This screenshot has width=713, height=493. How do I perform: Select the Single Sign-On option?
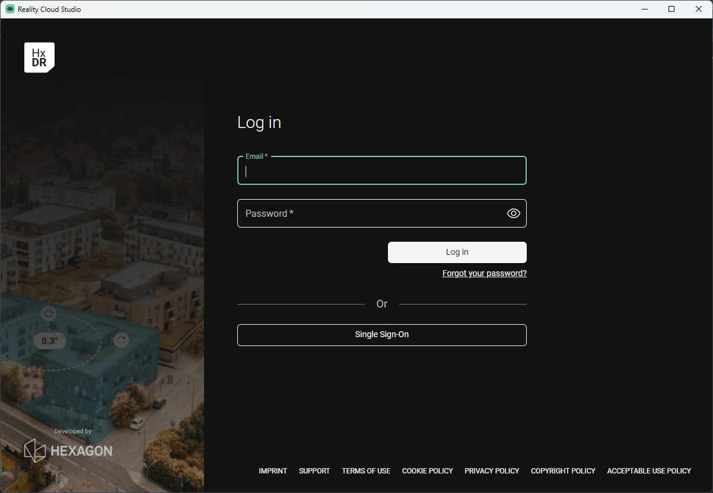point(381,335)
